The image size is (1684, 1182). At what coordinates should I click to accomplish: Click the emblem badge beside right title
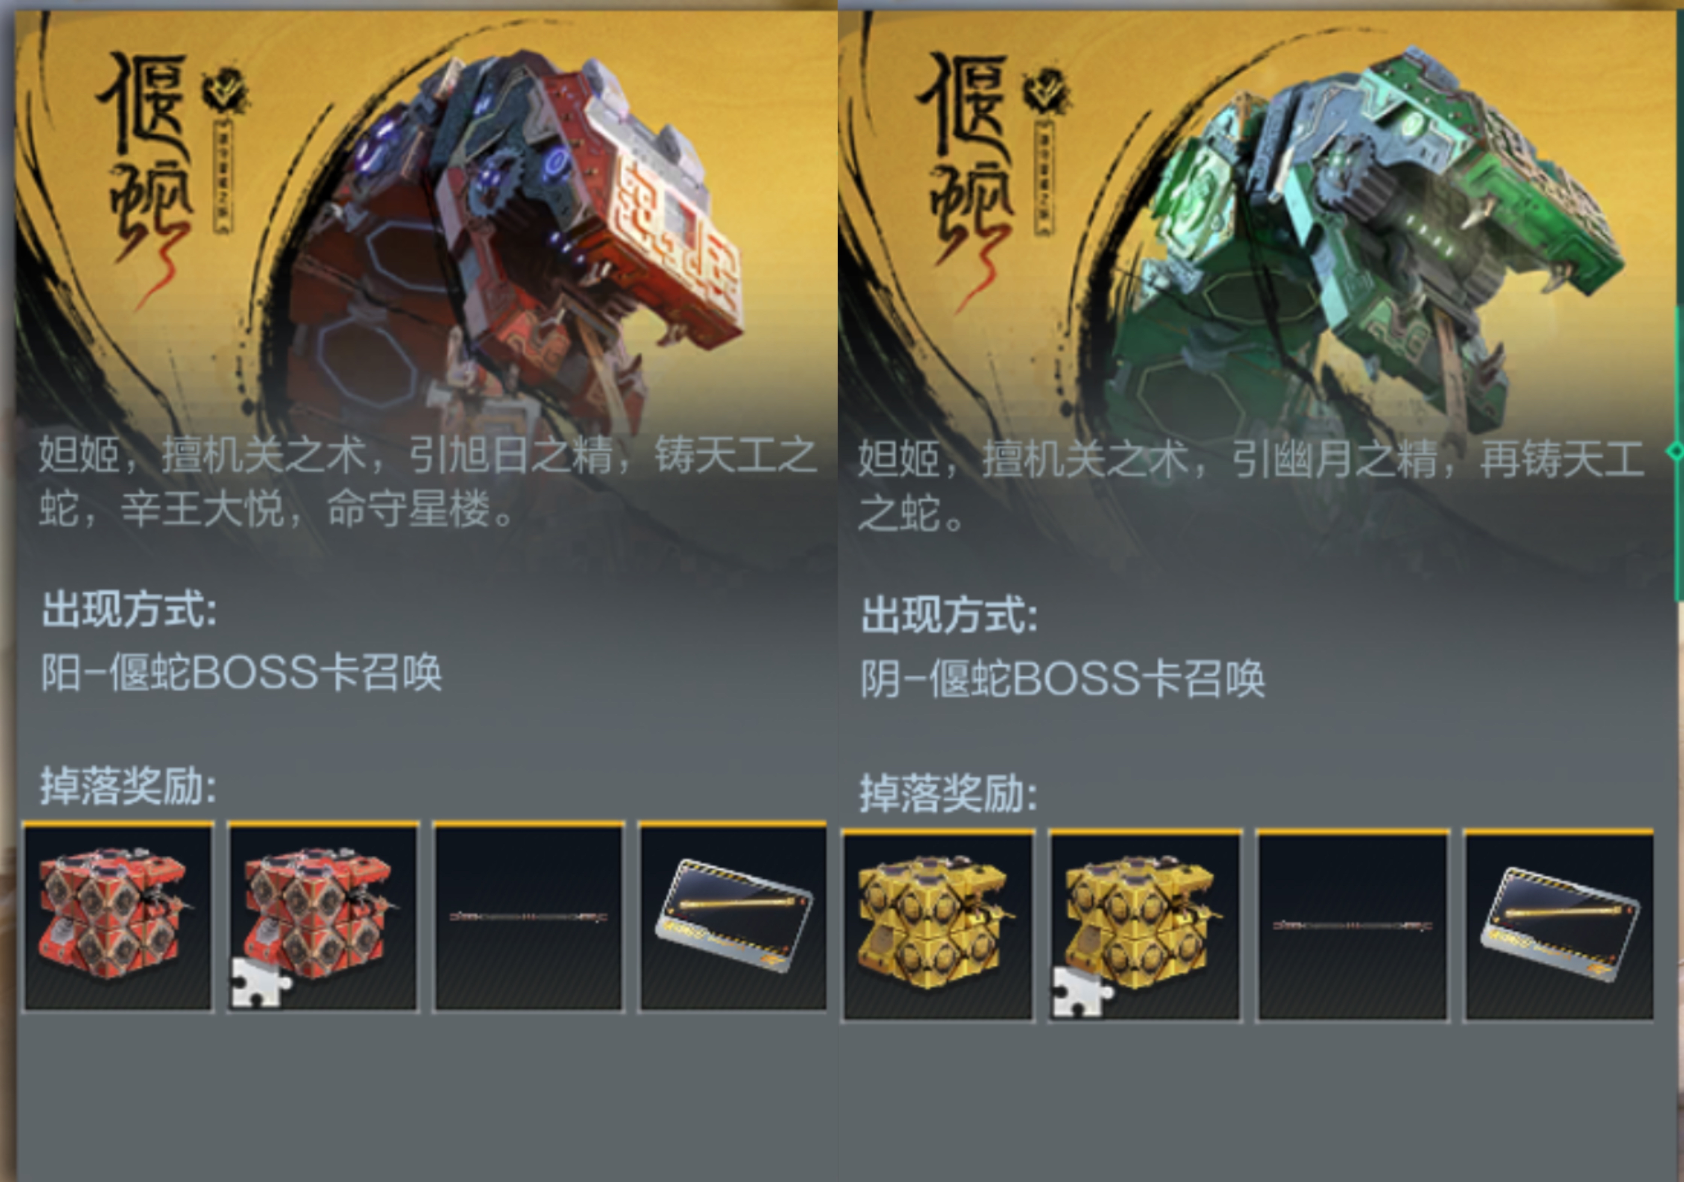click(x=1047, y=91)
